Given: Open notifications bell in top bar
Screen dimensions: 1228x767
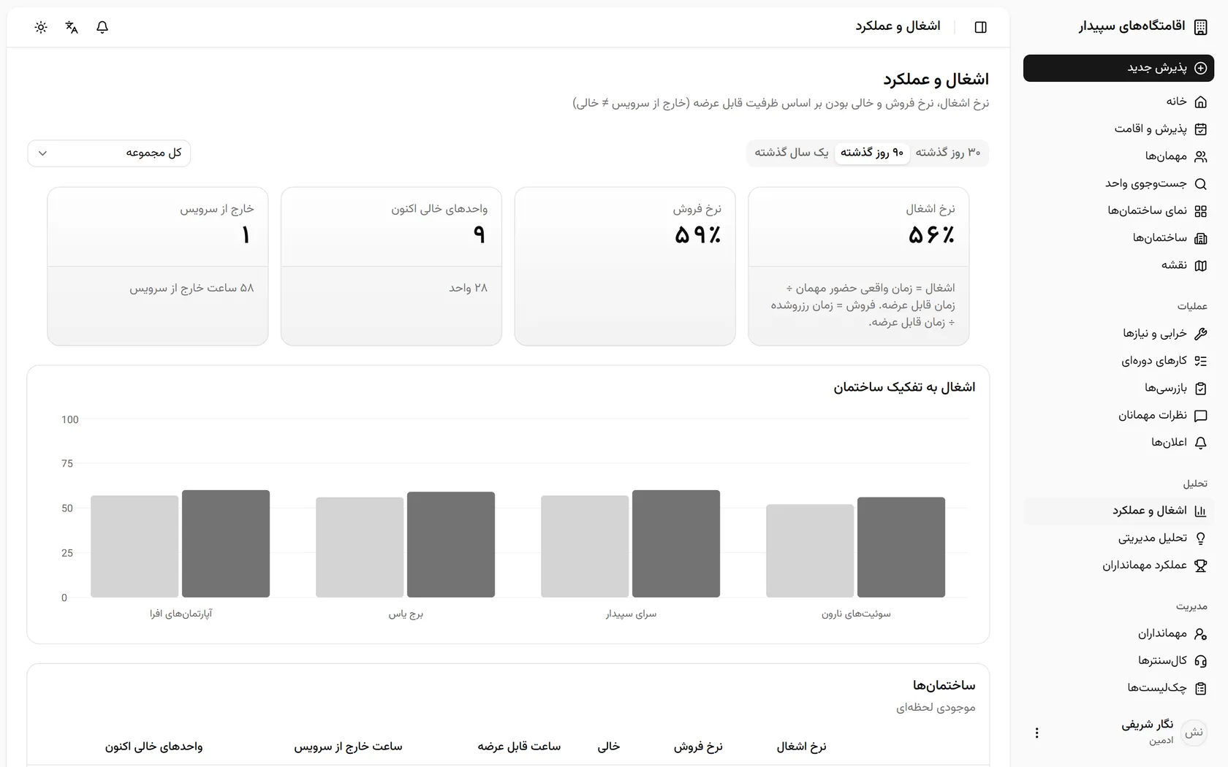Looking at the screenshot, I should pyautogui.click(x=102, y=27).
